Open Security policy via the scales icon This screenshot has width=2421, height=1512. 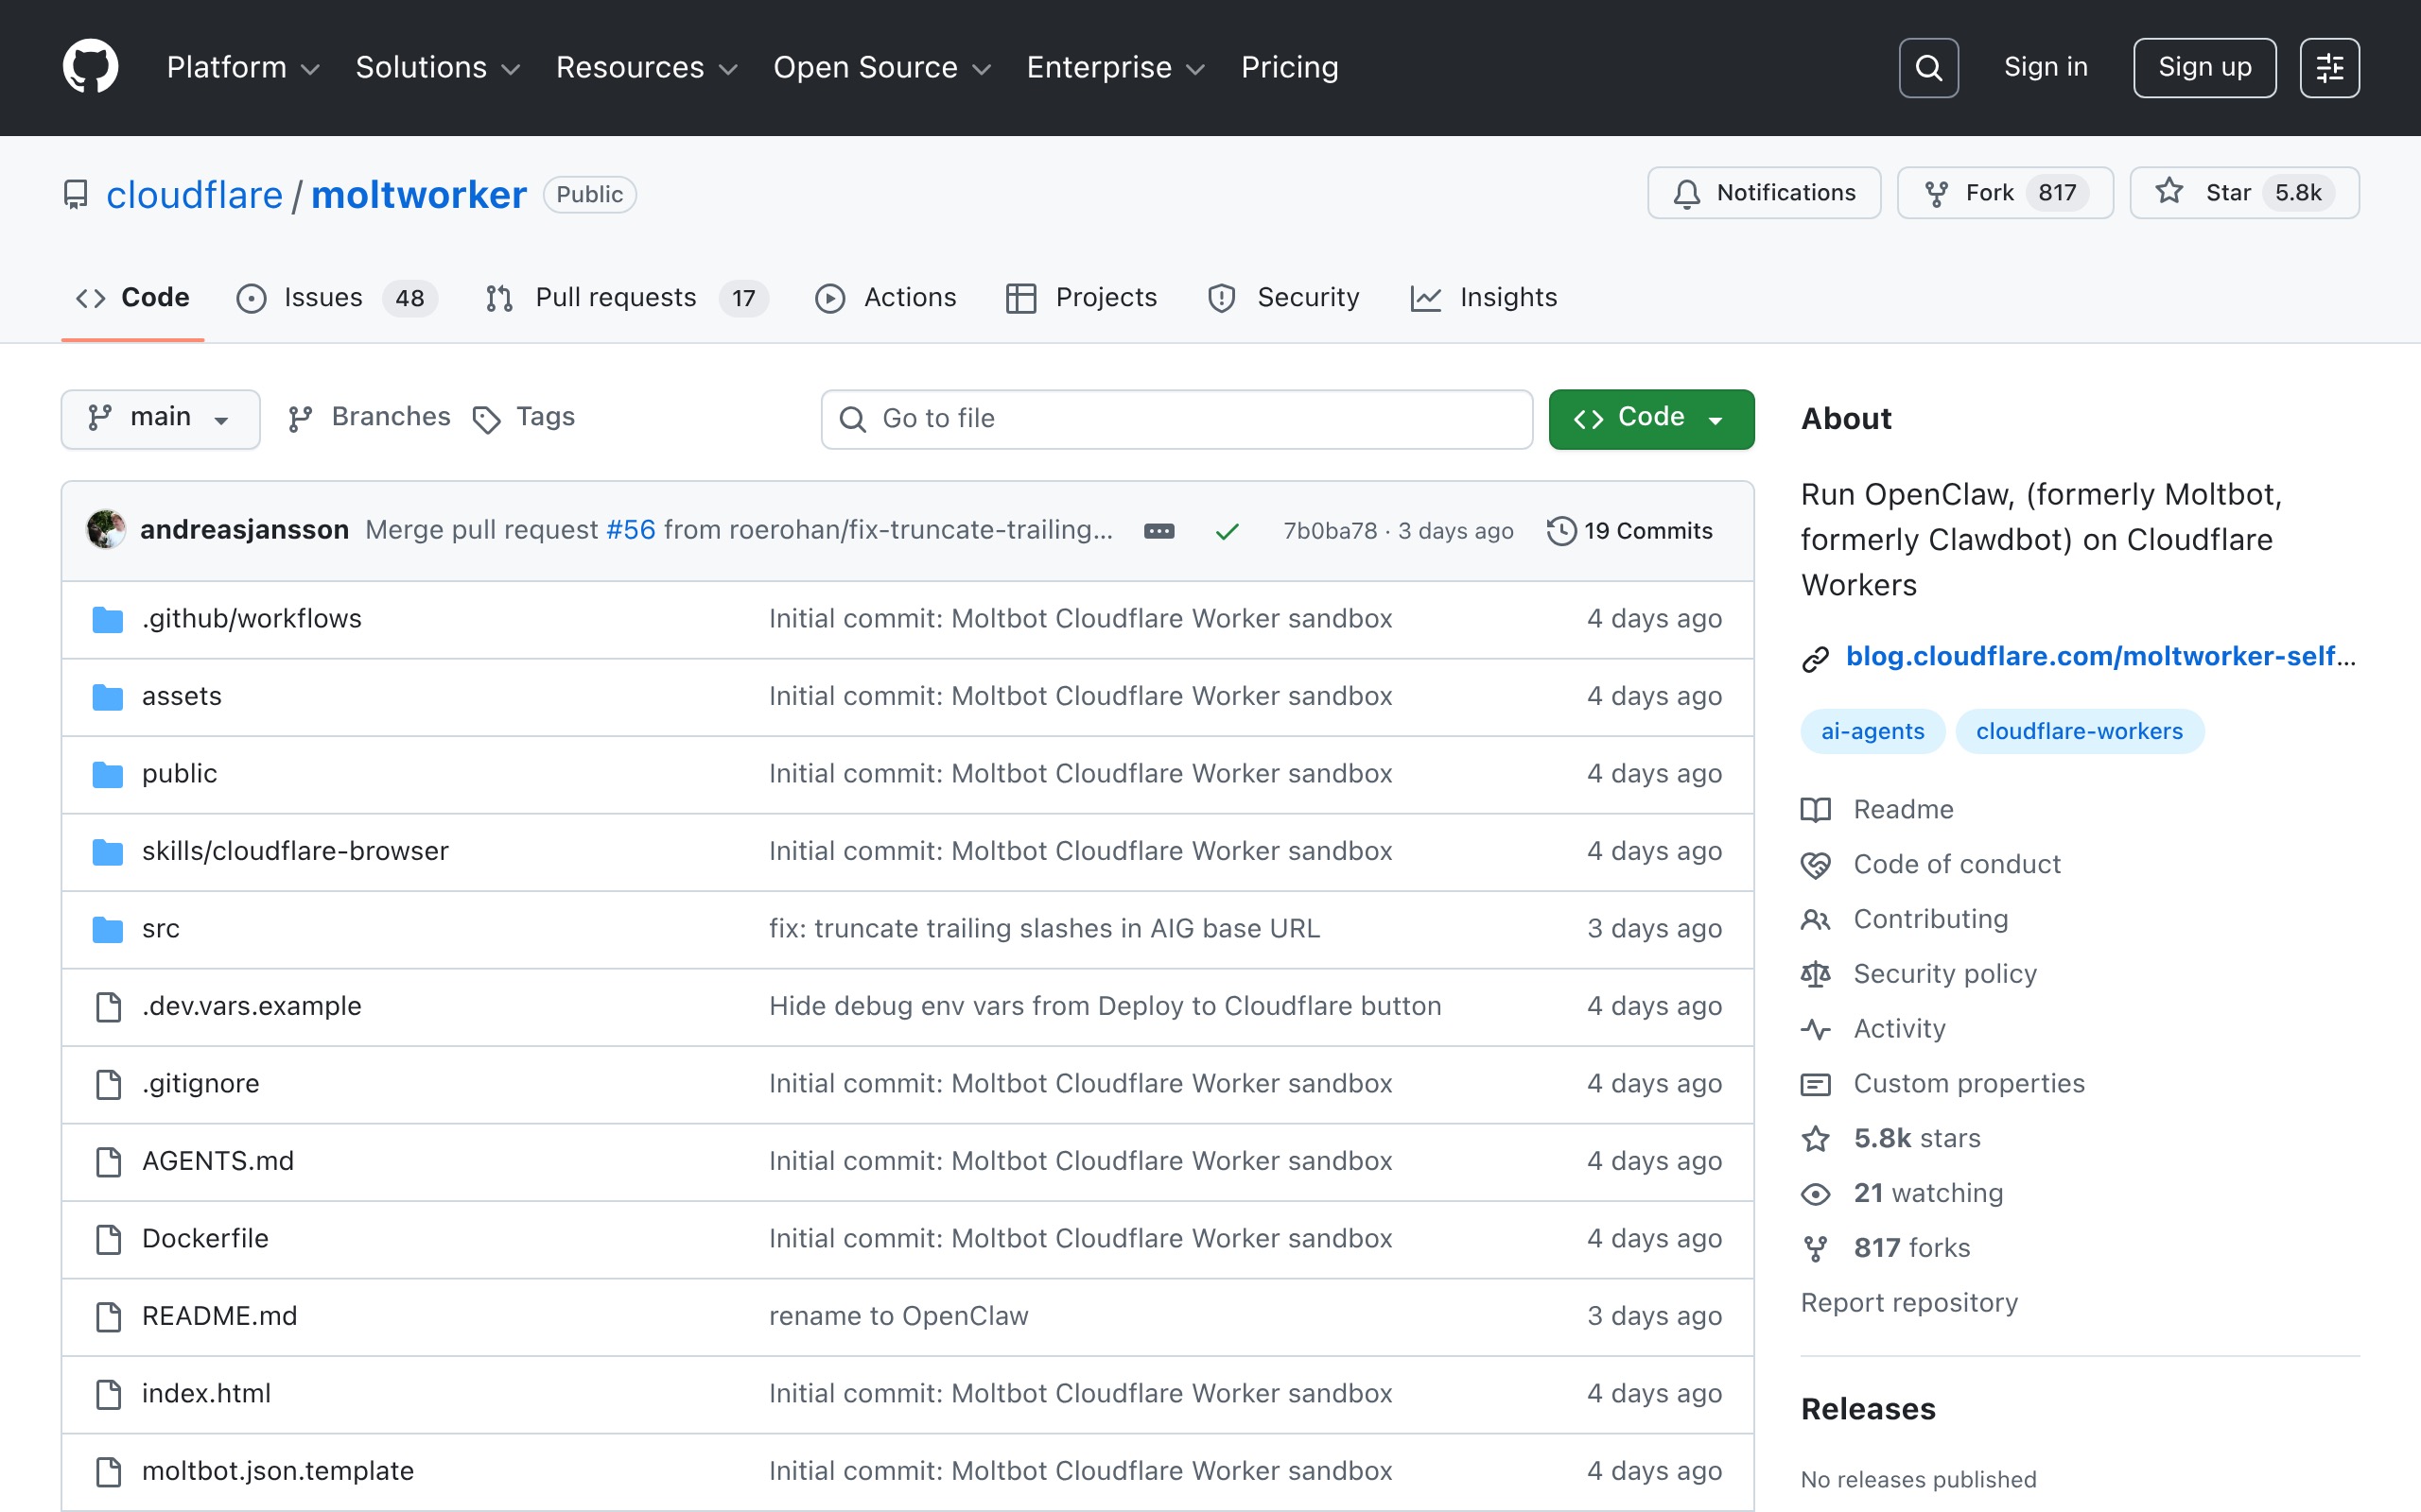click(x=1943, y=973)
